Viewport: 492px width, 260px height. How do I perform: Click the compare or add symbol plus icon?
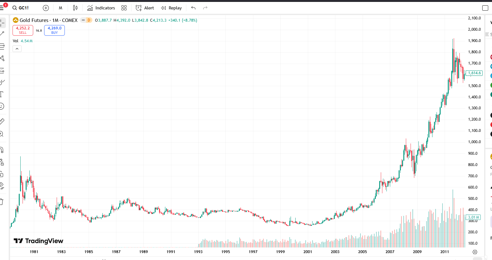[x=46, y=8]
